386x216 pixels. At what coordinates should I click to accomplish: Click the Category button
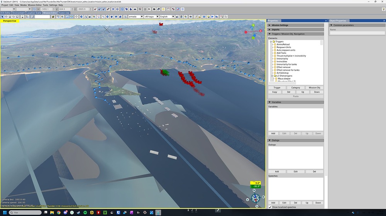[x=296, y=88]
